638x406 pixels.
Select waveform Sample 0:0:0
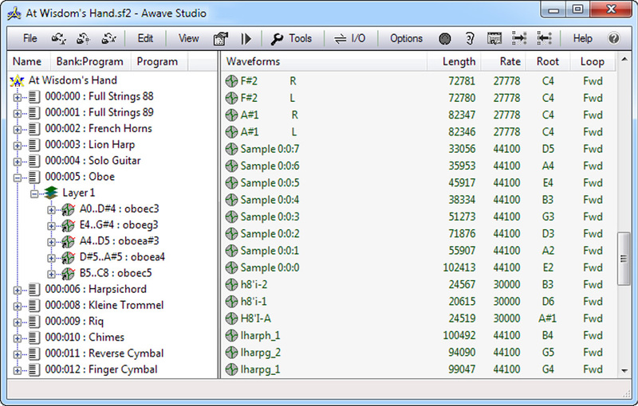click(270, 268)
